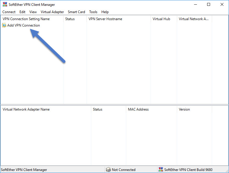Click the Virtual Hub column header

pyautogui.click(x=164, y=19)
